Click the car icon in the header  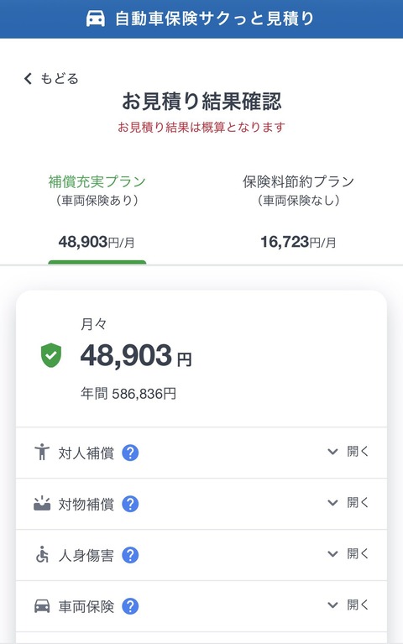point(96,18)
